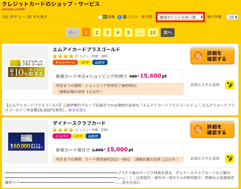
Task: Add ダイナースクラブカード to favorites via clip icon
Action: coord(229,158)
